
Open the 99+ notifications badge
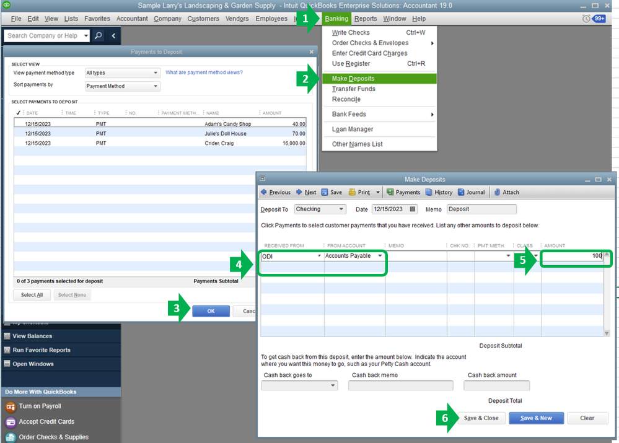point(599,19)
